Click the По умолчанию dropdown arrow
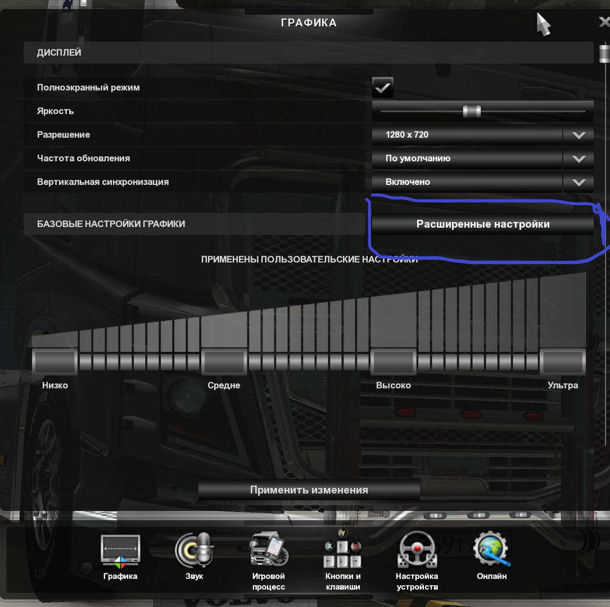The image size is (610, 607). point(579,159)
